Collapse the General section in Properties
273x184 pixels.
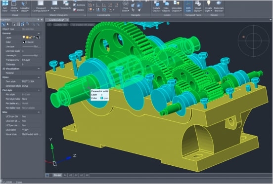coord(39,34)
